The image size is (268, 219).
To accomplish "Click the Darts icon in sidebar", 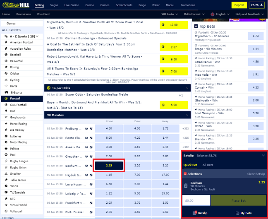I will [6, 86].
